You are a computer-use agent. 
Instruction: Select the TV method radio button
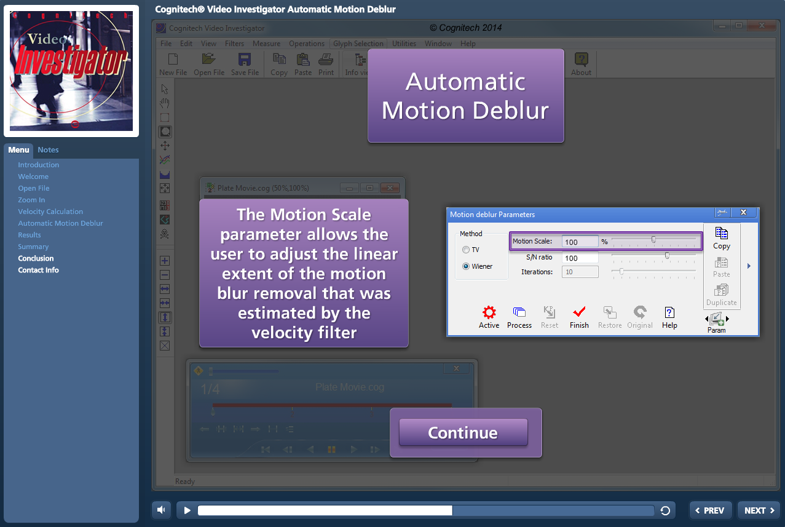click(x=466, y=250)
